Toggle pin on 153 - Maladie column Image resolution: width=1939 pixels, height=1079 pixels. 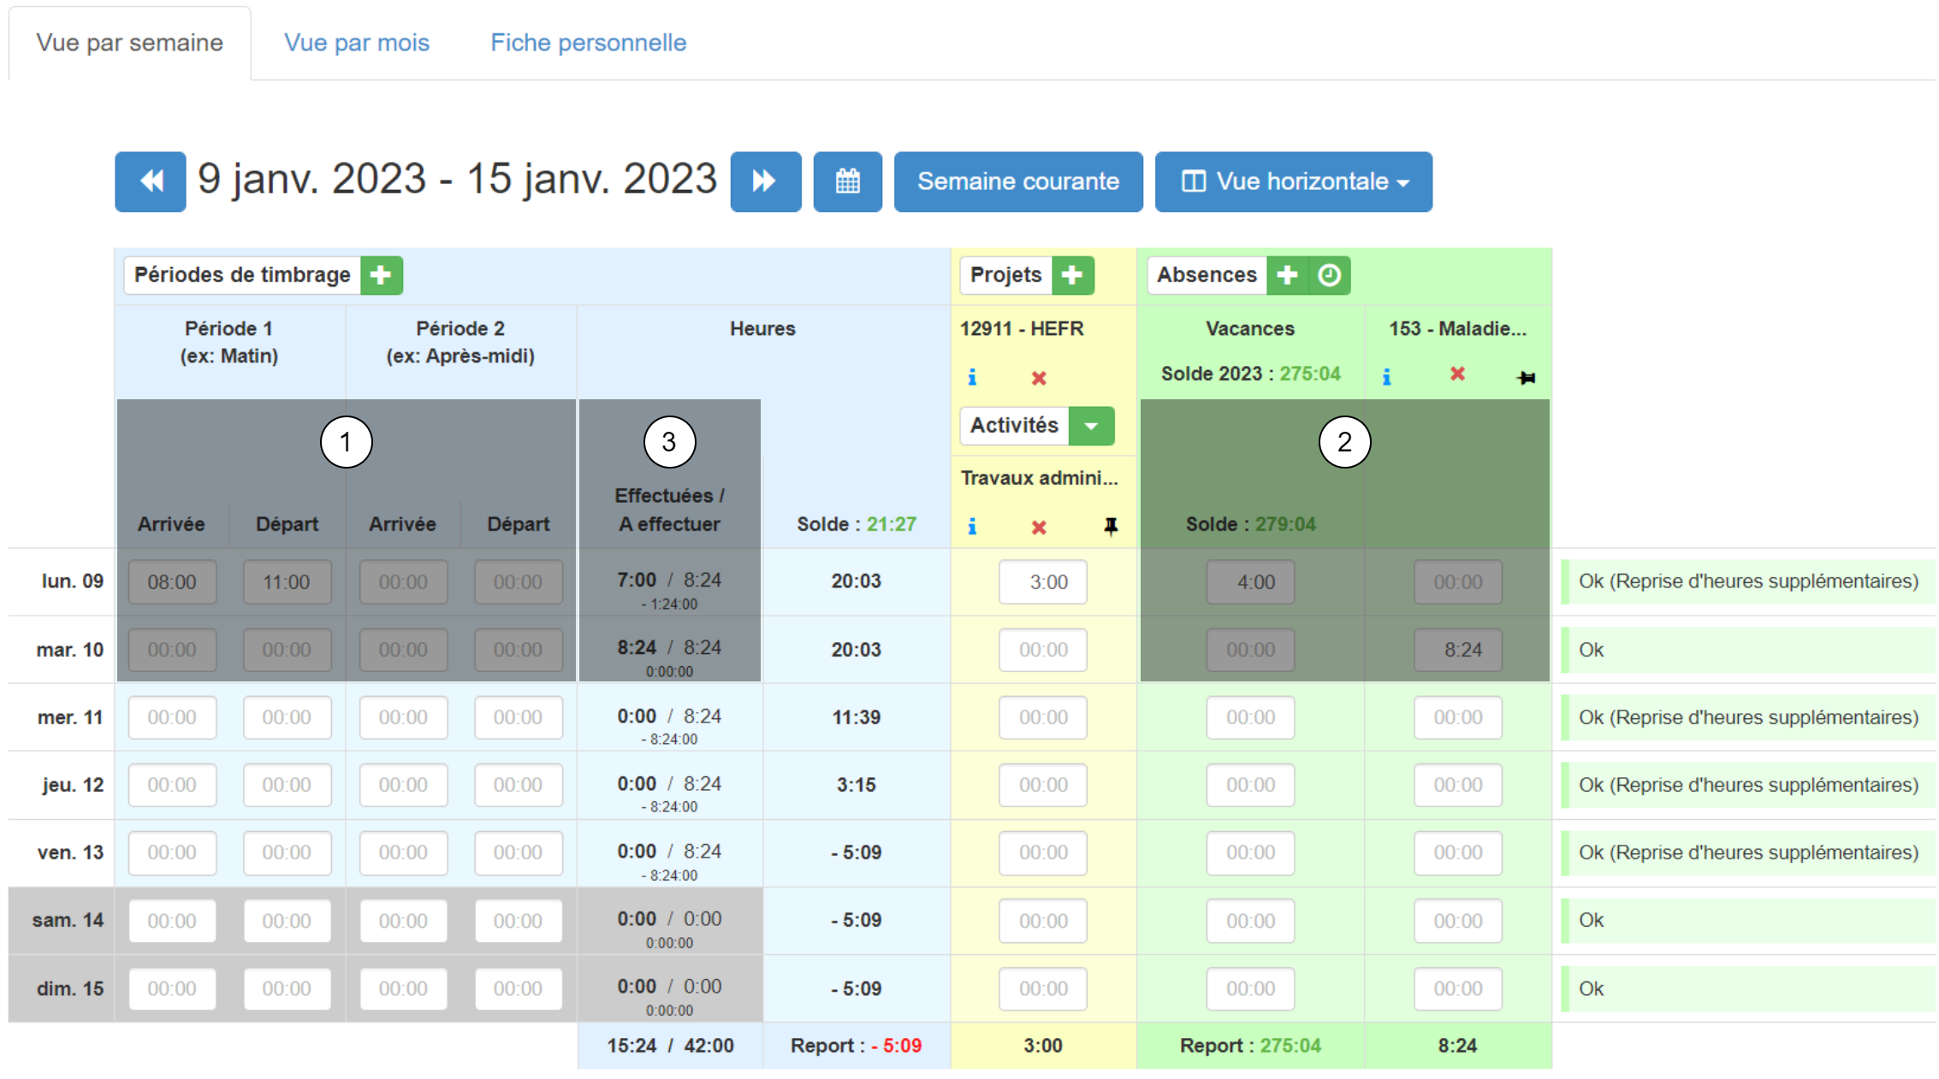(1526, 377)
